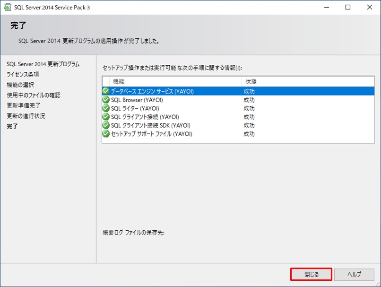Click the success check icon for SQL ライター
This screenshot has width=381, height=287.
pos(106,108)
